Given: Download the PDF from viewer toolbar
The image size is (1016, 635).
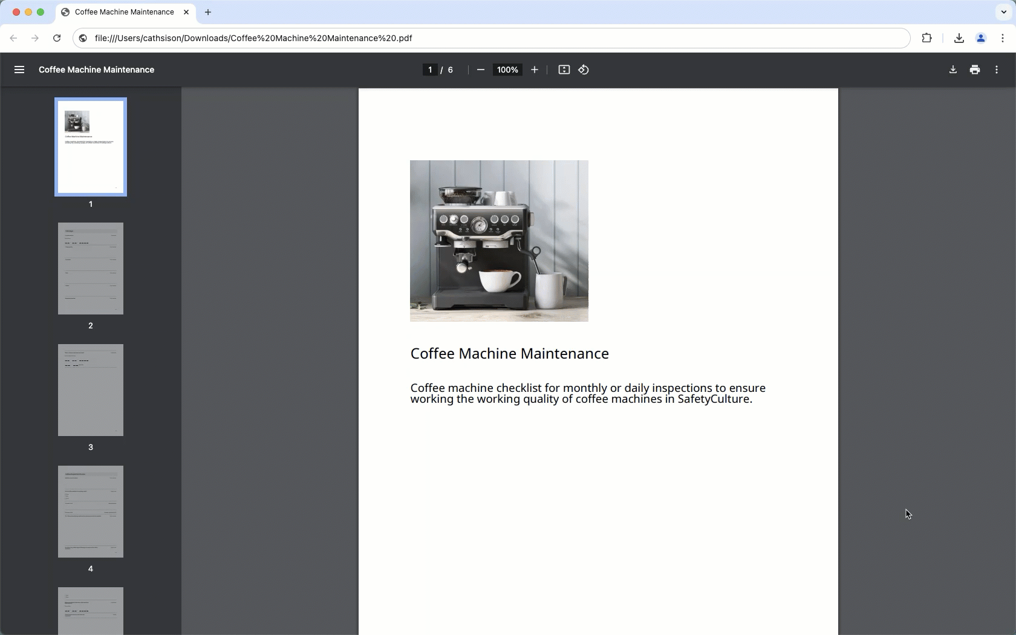Looking at the screenshot, I should (x=953, y=70).
